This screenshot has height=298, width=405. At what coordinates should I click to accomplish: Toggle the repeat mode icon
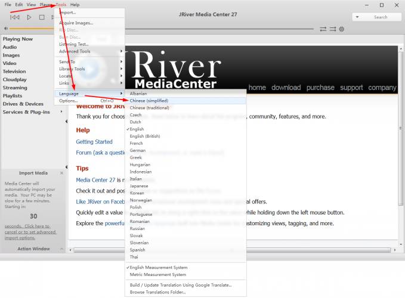323,29
